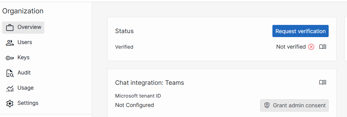This screenshot has height=117, width=347.
Task: Click the people icon beside Users
Action: coord(10,43)
